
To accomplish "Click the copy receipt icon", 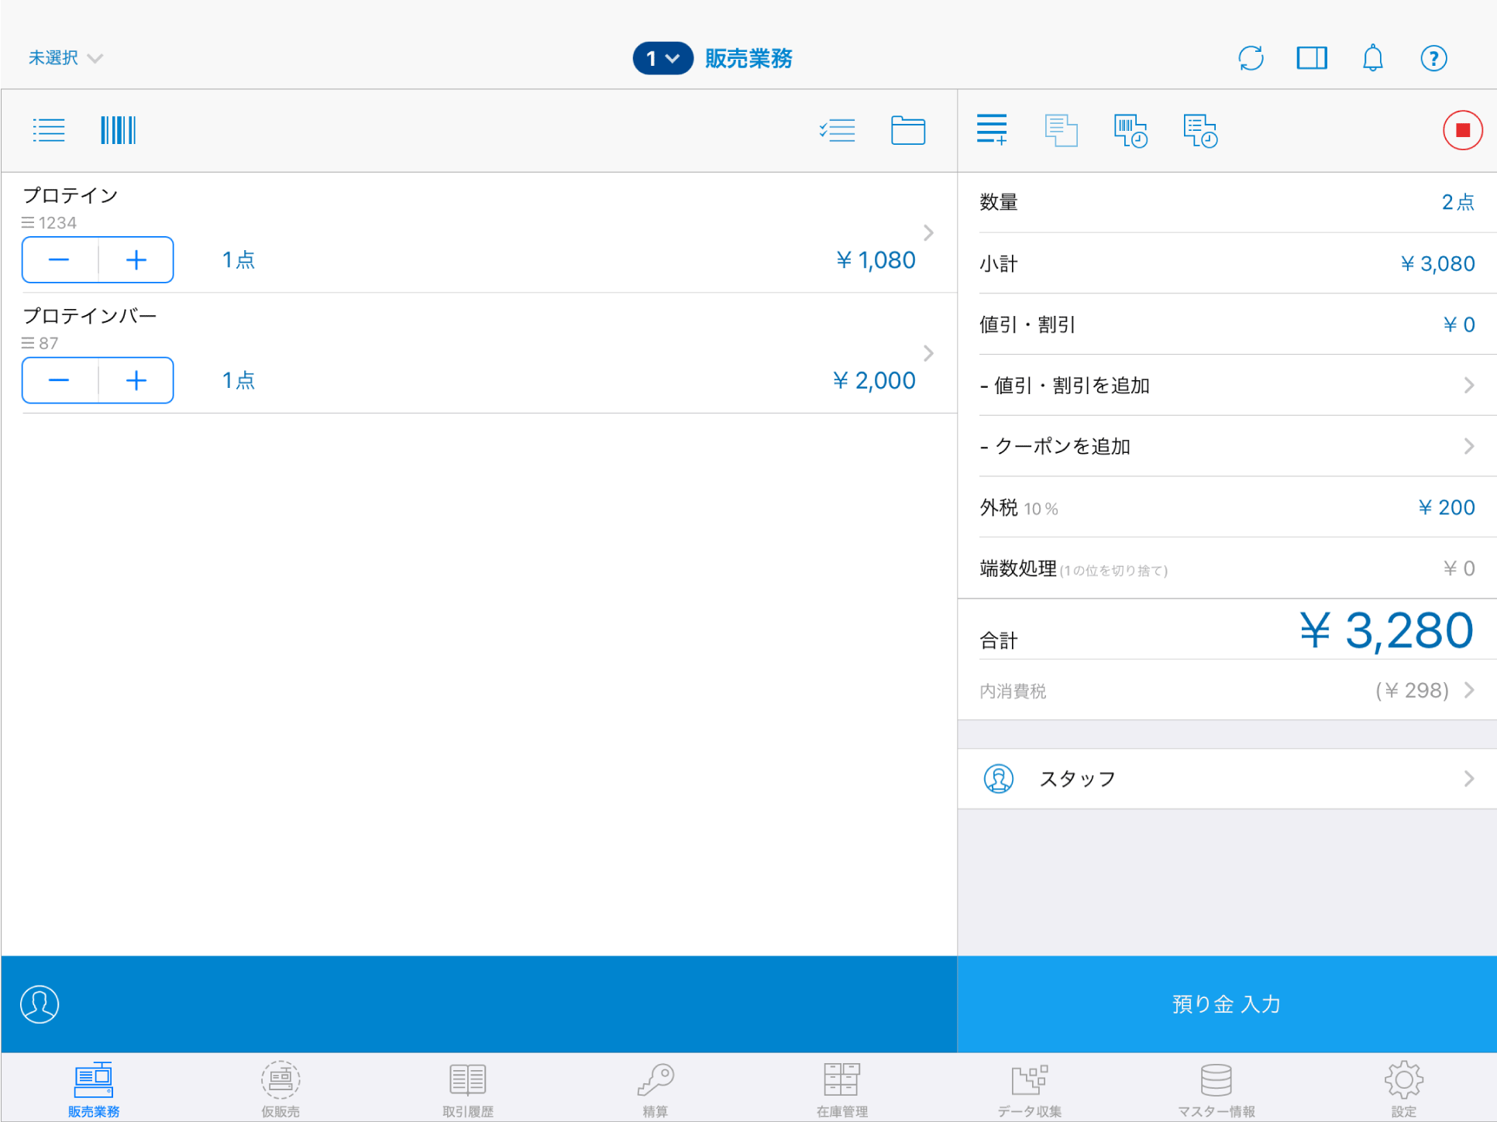I will click(x=1061, y=130).
